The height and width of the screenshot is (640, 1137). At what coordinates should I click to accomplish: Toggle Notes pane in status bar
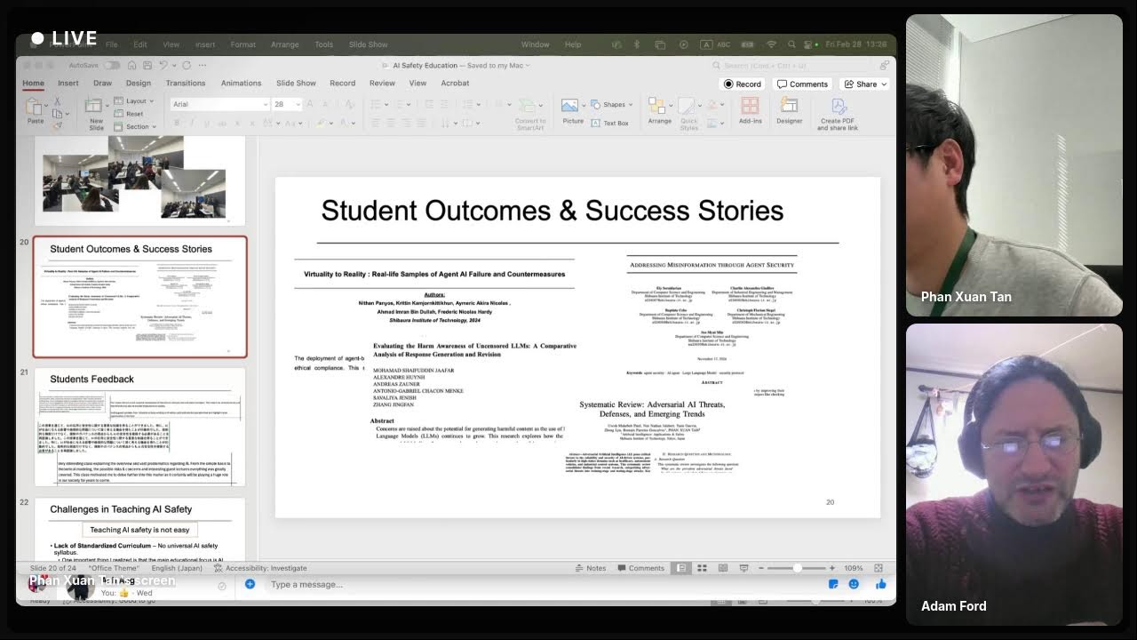pyautogui.click(x=591, y=568)
